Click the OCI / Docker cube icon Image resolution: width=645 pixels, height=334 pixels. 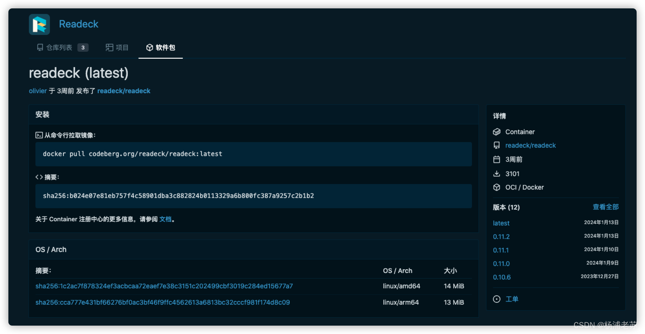click(x=497, y=187)
